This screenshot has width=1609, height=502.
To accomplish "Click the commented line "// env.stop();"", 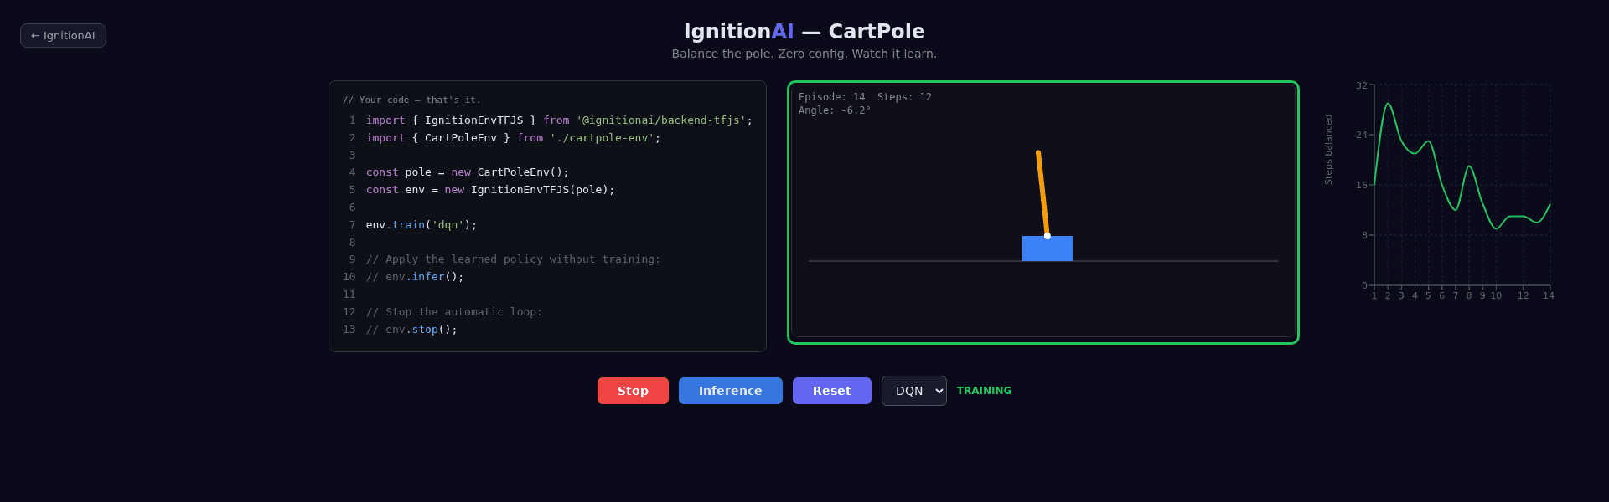I will pos(411,330).
